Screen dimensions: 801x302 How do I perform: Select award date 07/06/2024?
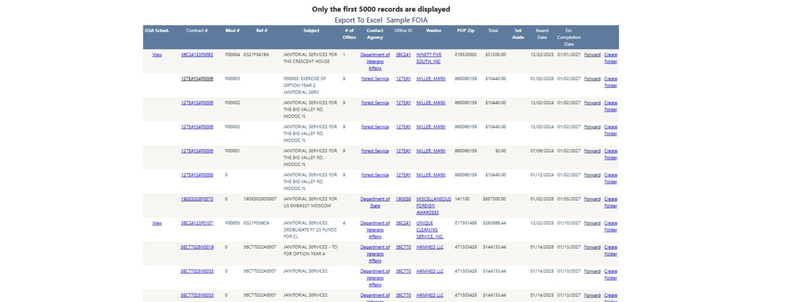coord(542,151)
